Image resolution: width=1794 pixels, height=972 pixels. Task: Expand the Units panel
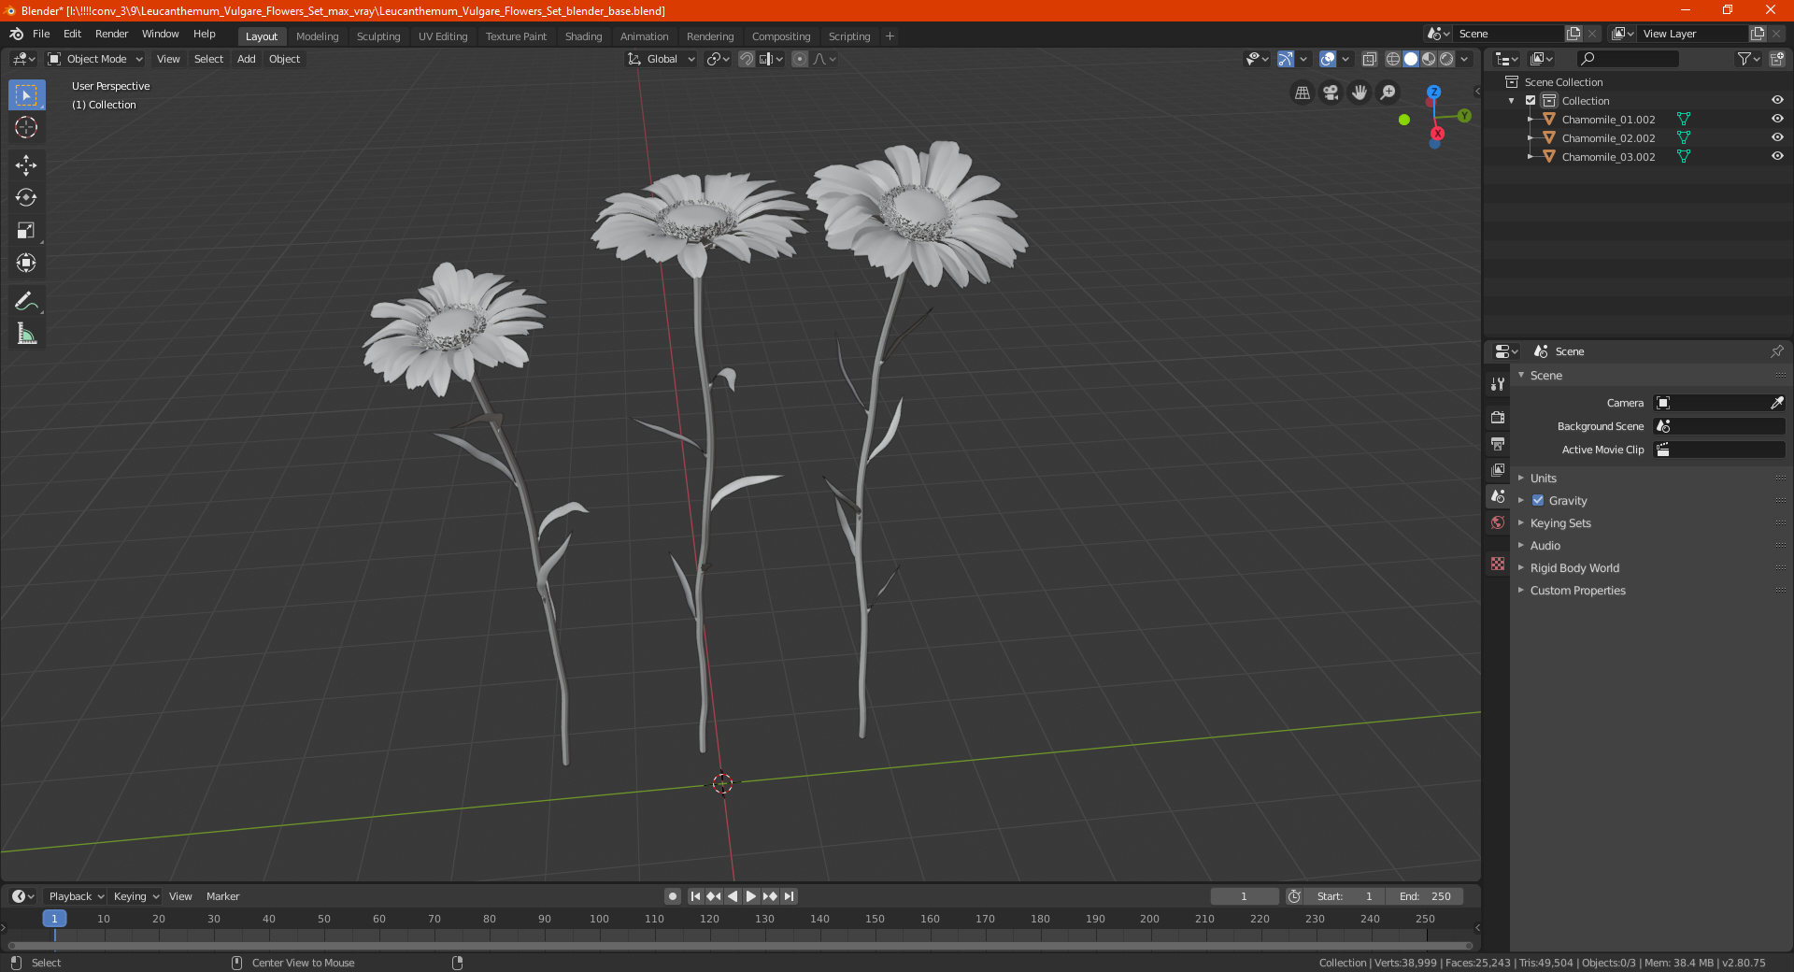tap(1543, 479)
